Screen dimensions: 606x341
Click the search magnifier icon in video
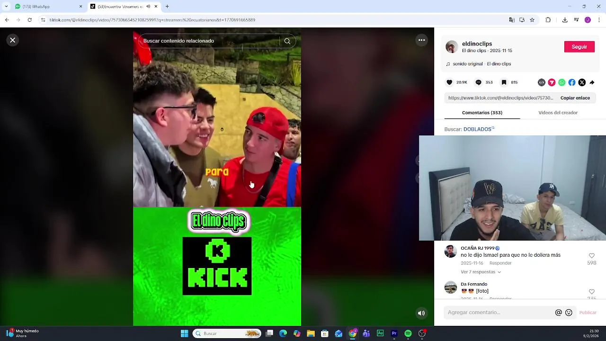[x=287, y=41]
